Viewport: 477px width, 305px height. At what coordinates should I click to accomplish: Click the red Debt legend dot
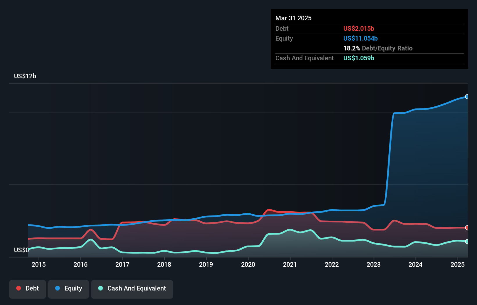(x=19, y=288)
